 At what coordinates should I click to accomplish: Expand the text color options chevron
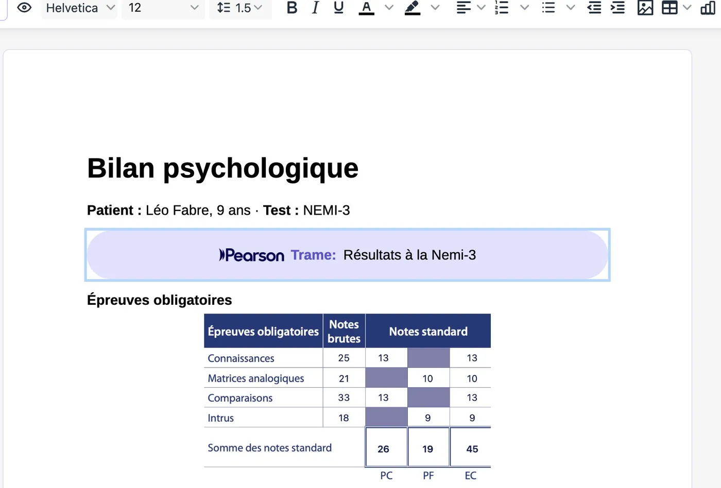click(389, 8)
